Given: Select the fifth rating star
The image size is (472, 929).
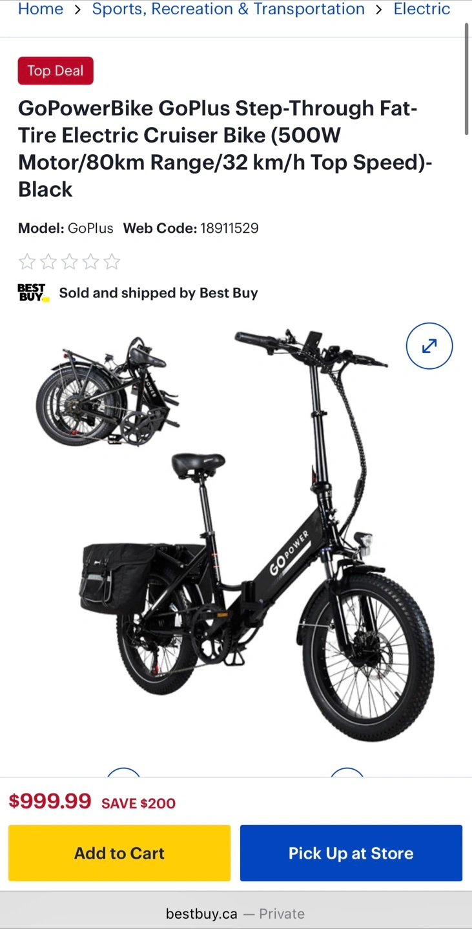Looking at the screenshot, I should (x=112, y=261).
